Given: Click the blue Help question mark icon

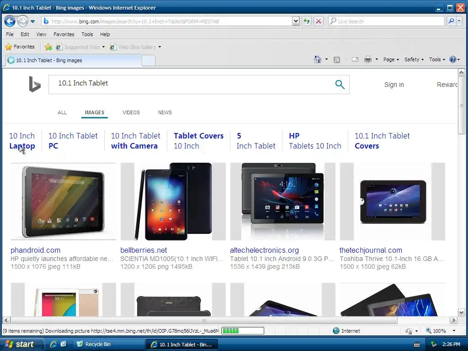Looking at the screenshot, I should tap(453, 59).
